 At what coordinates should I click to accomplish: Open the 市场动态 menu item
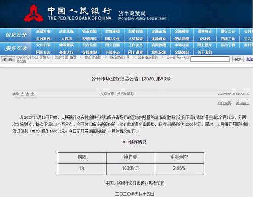point(182,45)
